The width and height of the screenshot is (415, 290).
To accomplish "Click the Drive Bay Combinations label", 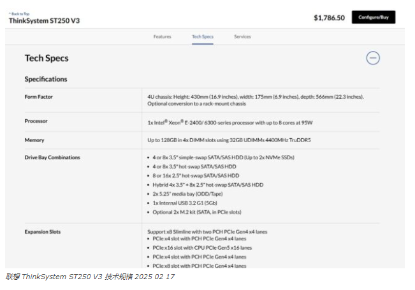I will pos(52,157).
